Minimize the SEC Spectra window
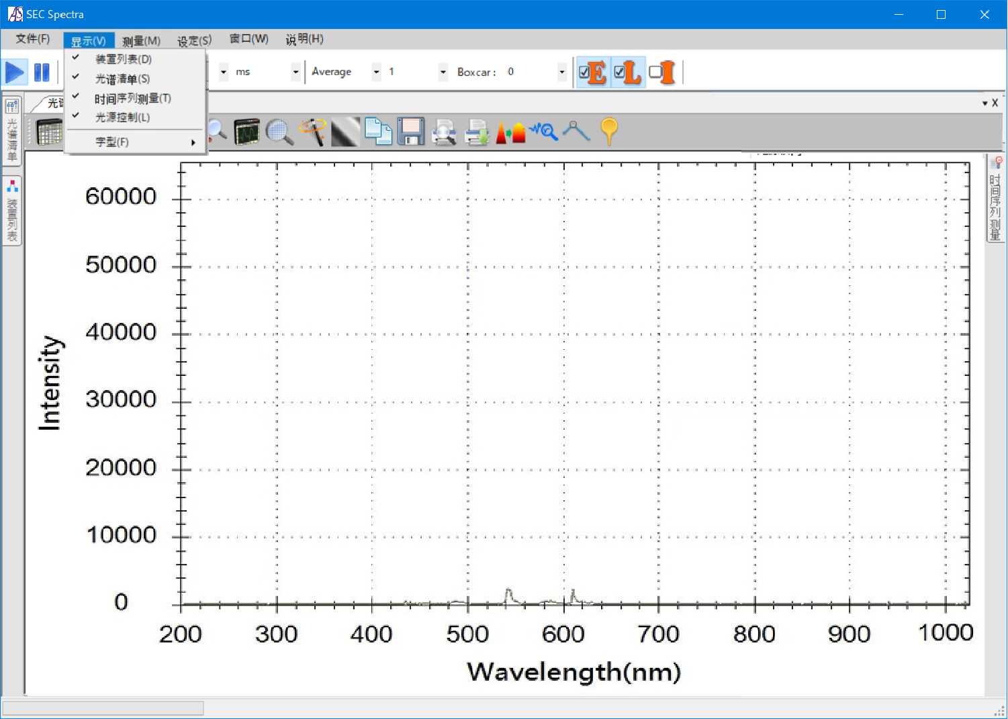The width and height of the screenshot is (1008, 719). [x=899, y=14]
